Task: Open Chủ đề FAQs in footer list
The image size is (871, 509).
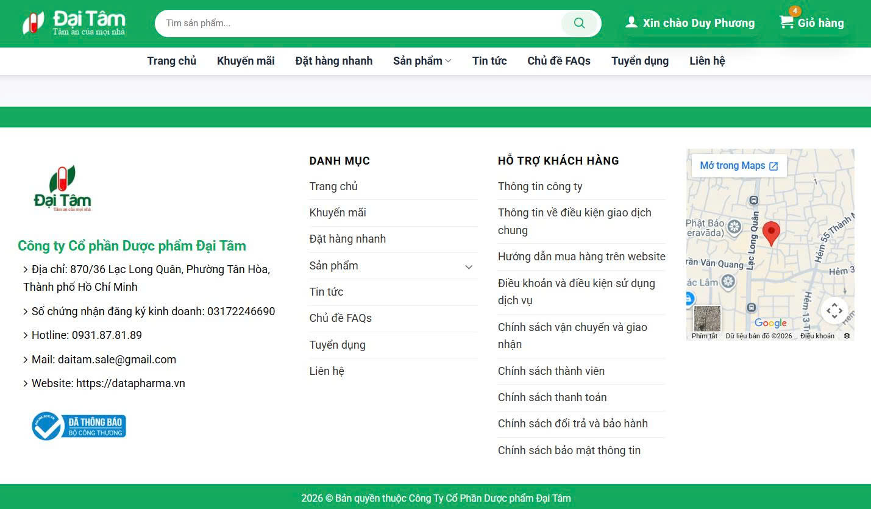Action: coord(340,318)
